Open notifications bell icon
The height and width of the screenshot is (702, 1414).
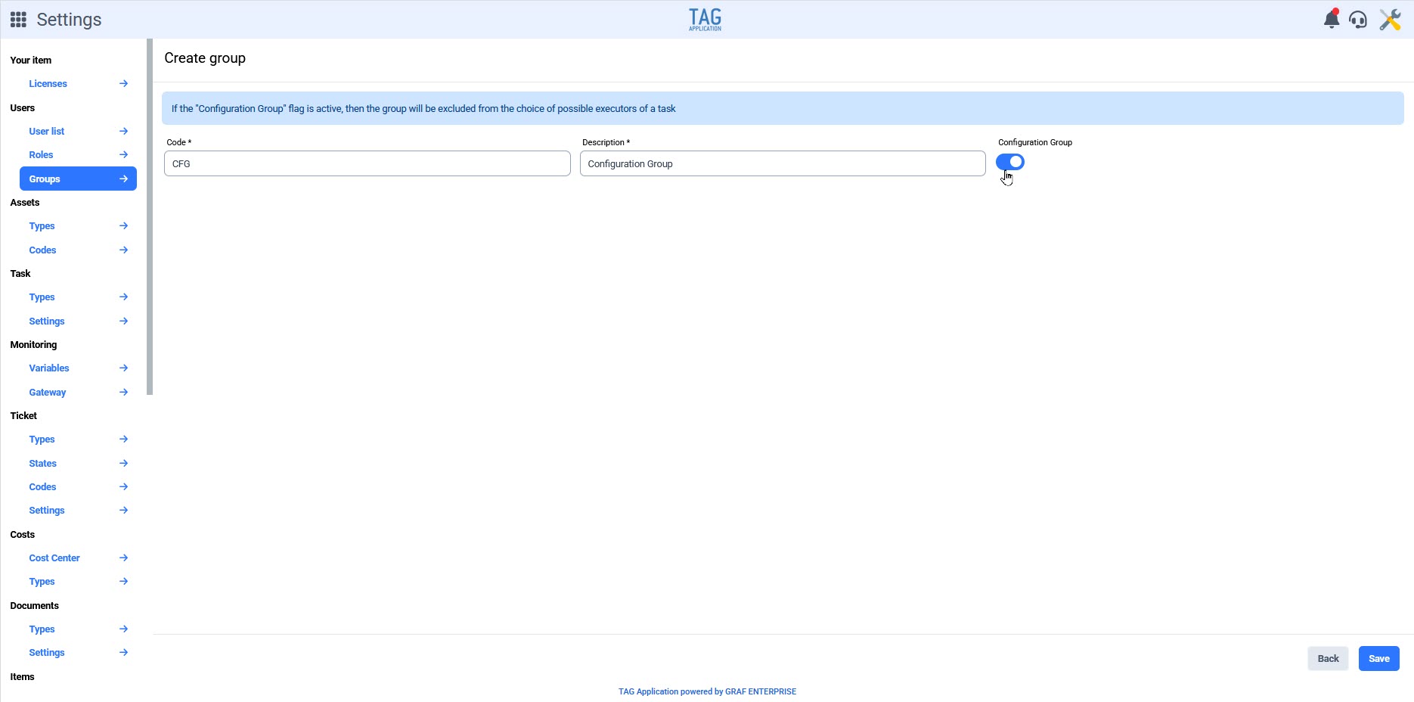[1332, 19]
